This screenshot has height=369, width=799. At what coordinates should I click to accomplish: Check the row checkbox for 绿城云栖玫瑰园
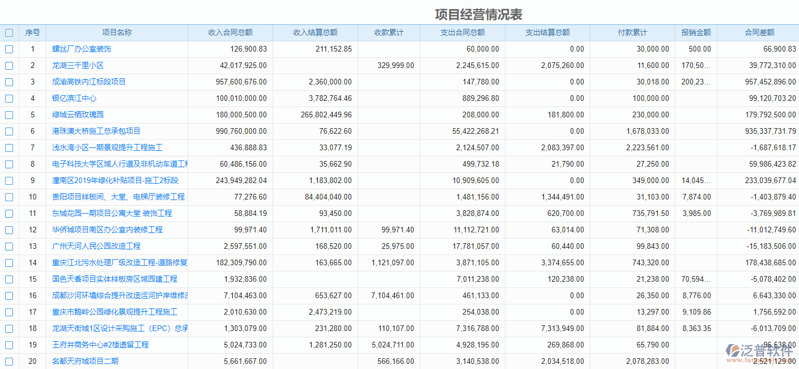click(9, 114)
